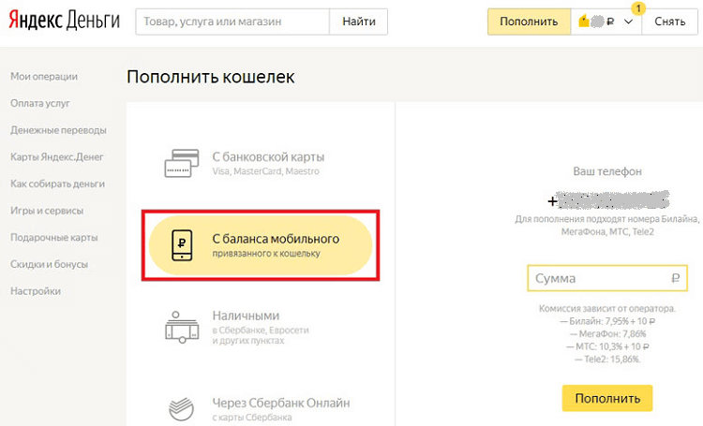Click into the Сумма amount field
The height and width of the screenshot is (426, 703).
607,278
